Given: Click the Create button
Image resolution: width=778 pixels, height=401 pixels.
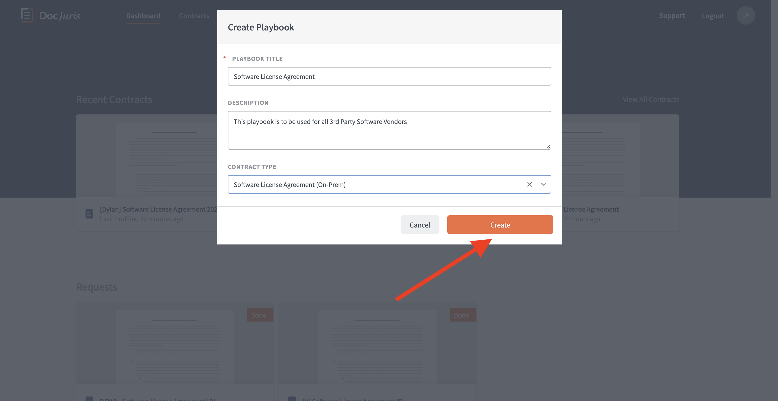Looking at the screenshot, I should click(500, 225).
